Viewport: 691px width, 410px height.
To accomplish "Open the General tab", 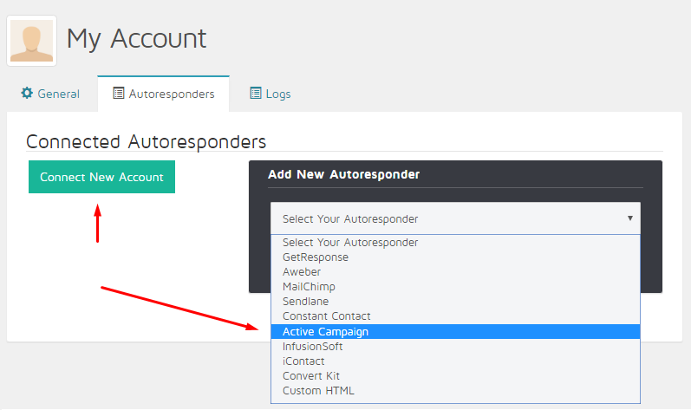I will (x=50, y=94).
